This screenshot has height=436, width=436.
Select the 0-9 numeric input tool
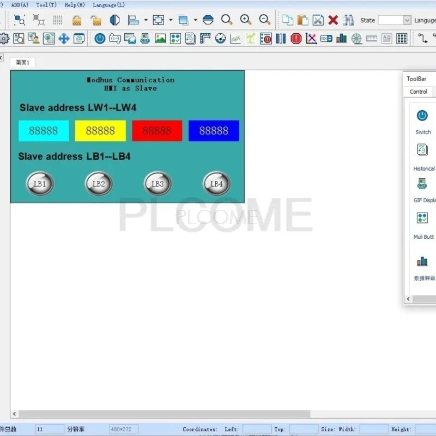tap(115, 39)
